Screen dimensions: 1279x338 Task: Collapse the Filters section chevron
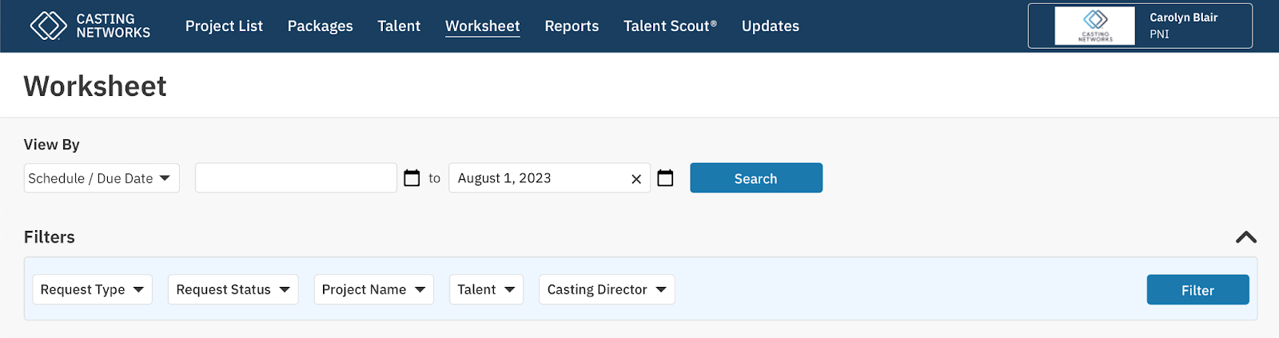click(1245, 237)
